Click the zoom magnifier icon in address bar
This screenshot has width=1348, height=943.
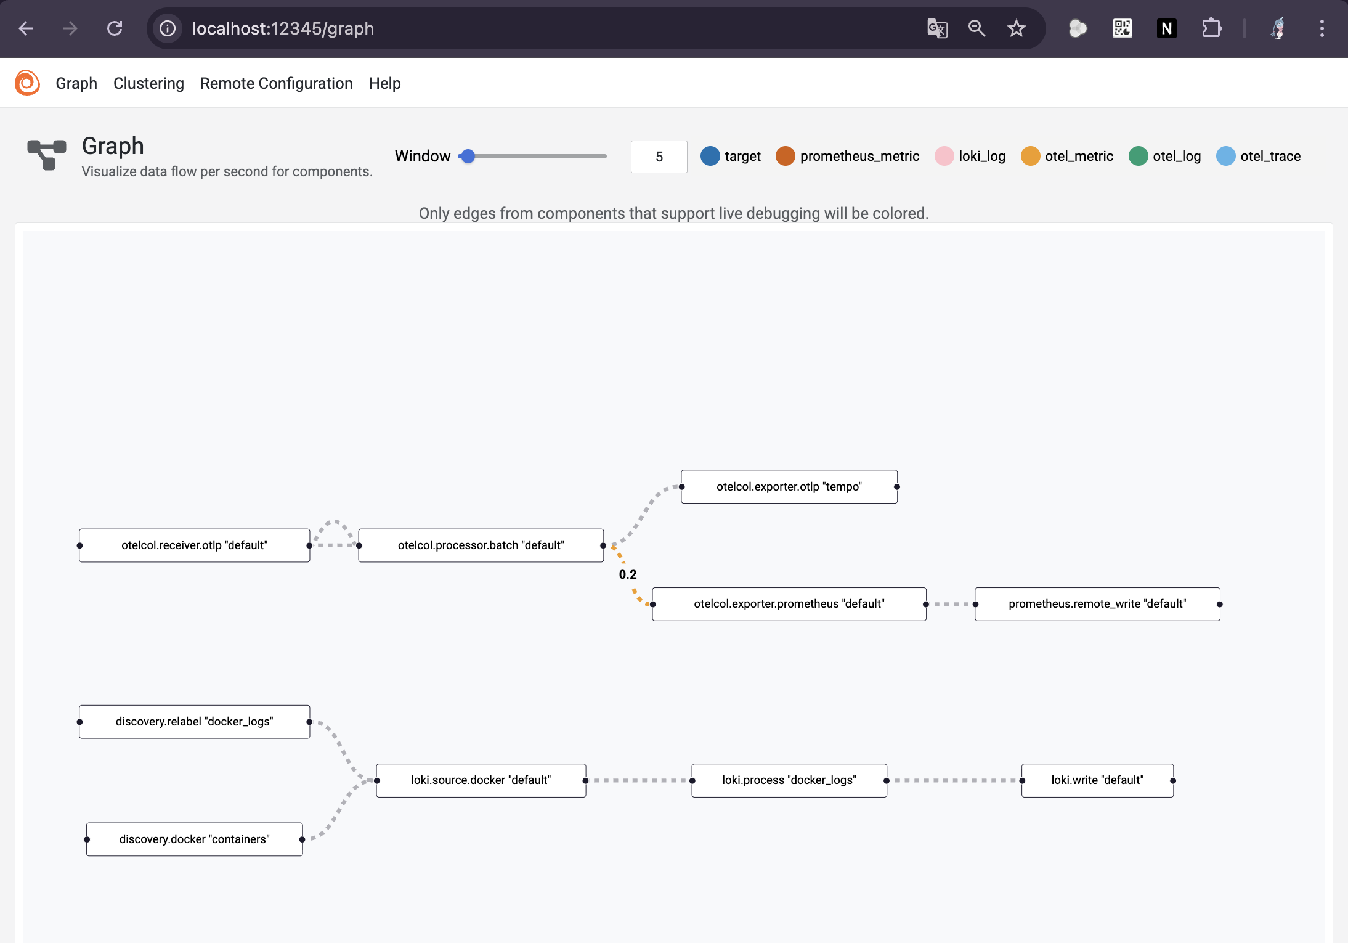pyautogui.click(x=976, y=28)
